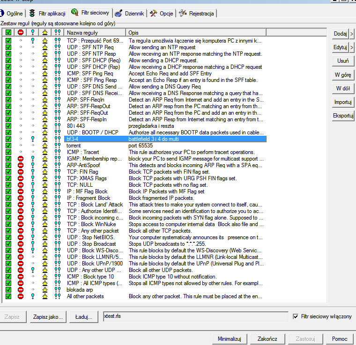The width and height of the screenshot is (356, 345).
Task: Click the 'Nazwa reguły' column header to sort
Action: tap(95, 33)
